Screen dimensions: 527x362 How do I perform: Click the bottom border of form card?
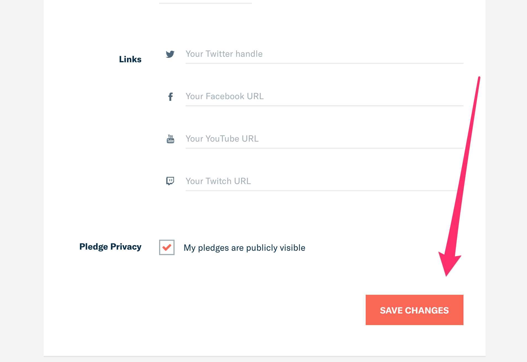pos(264,356)
